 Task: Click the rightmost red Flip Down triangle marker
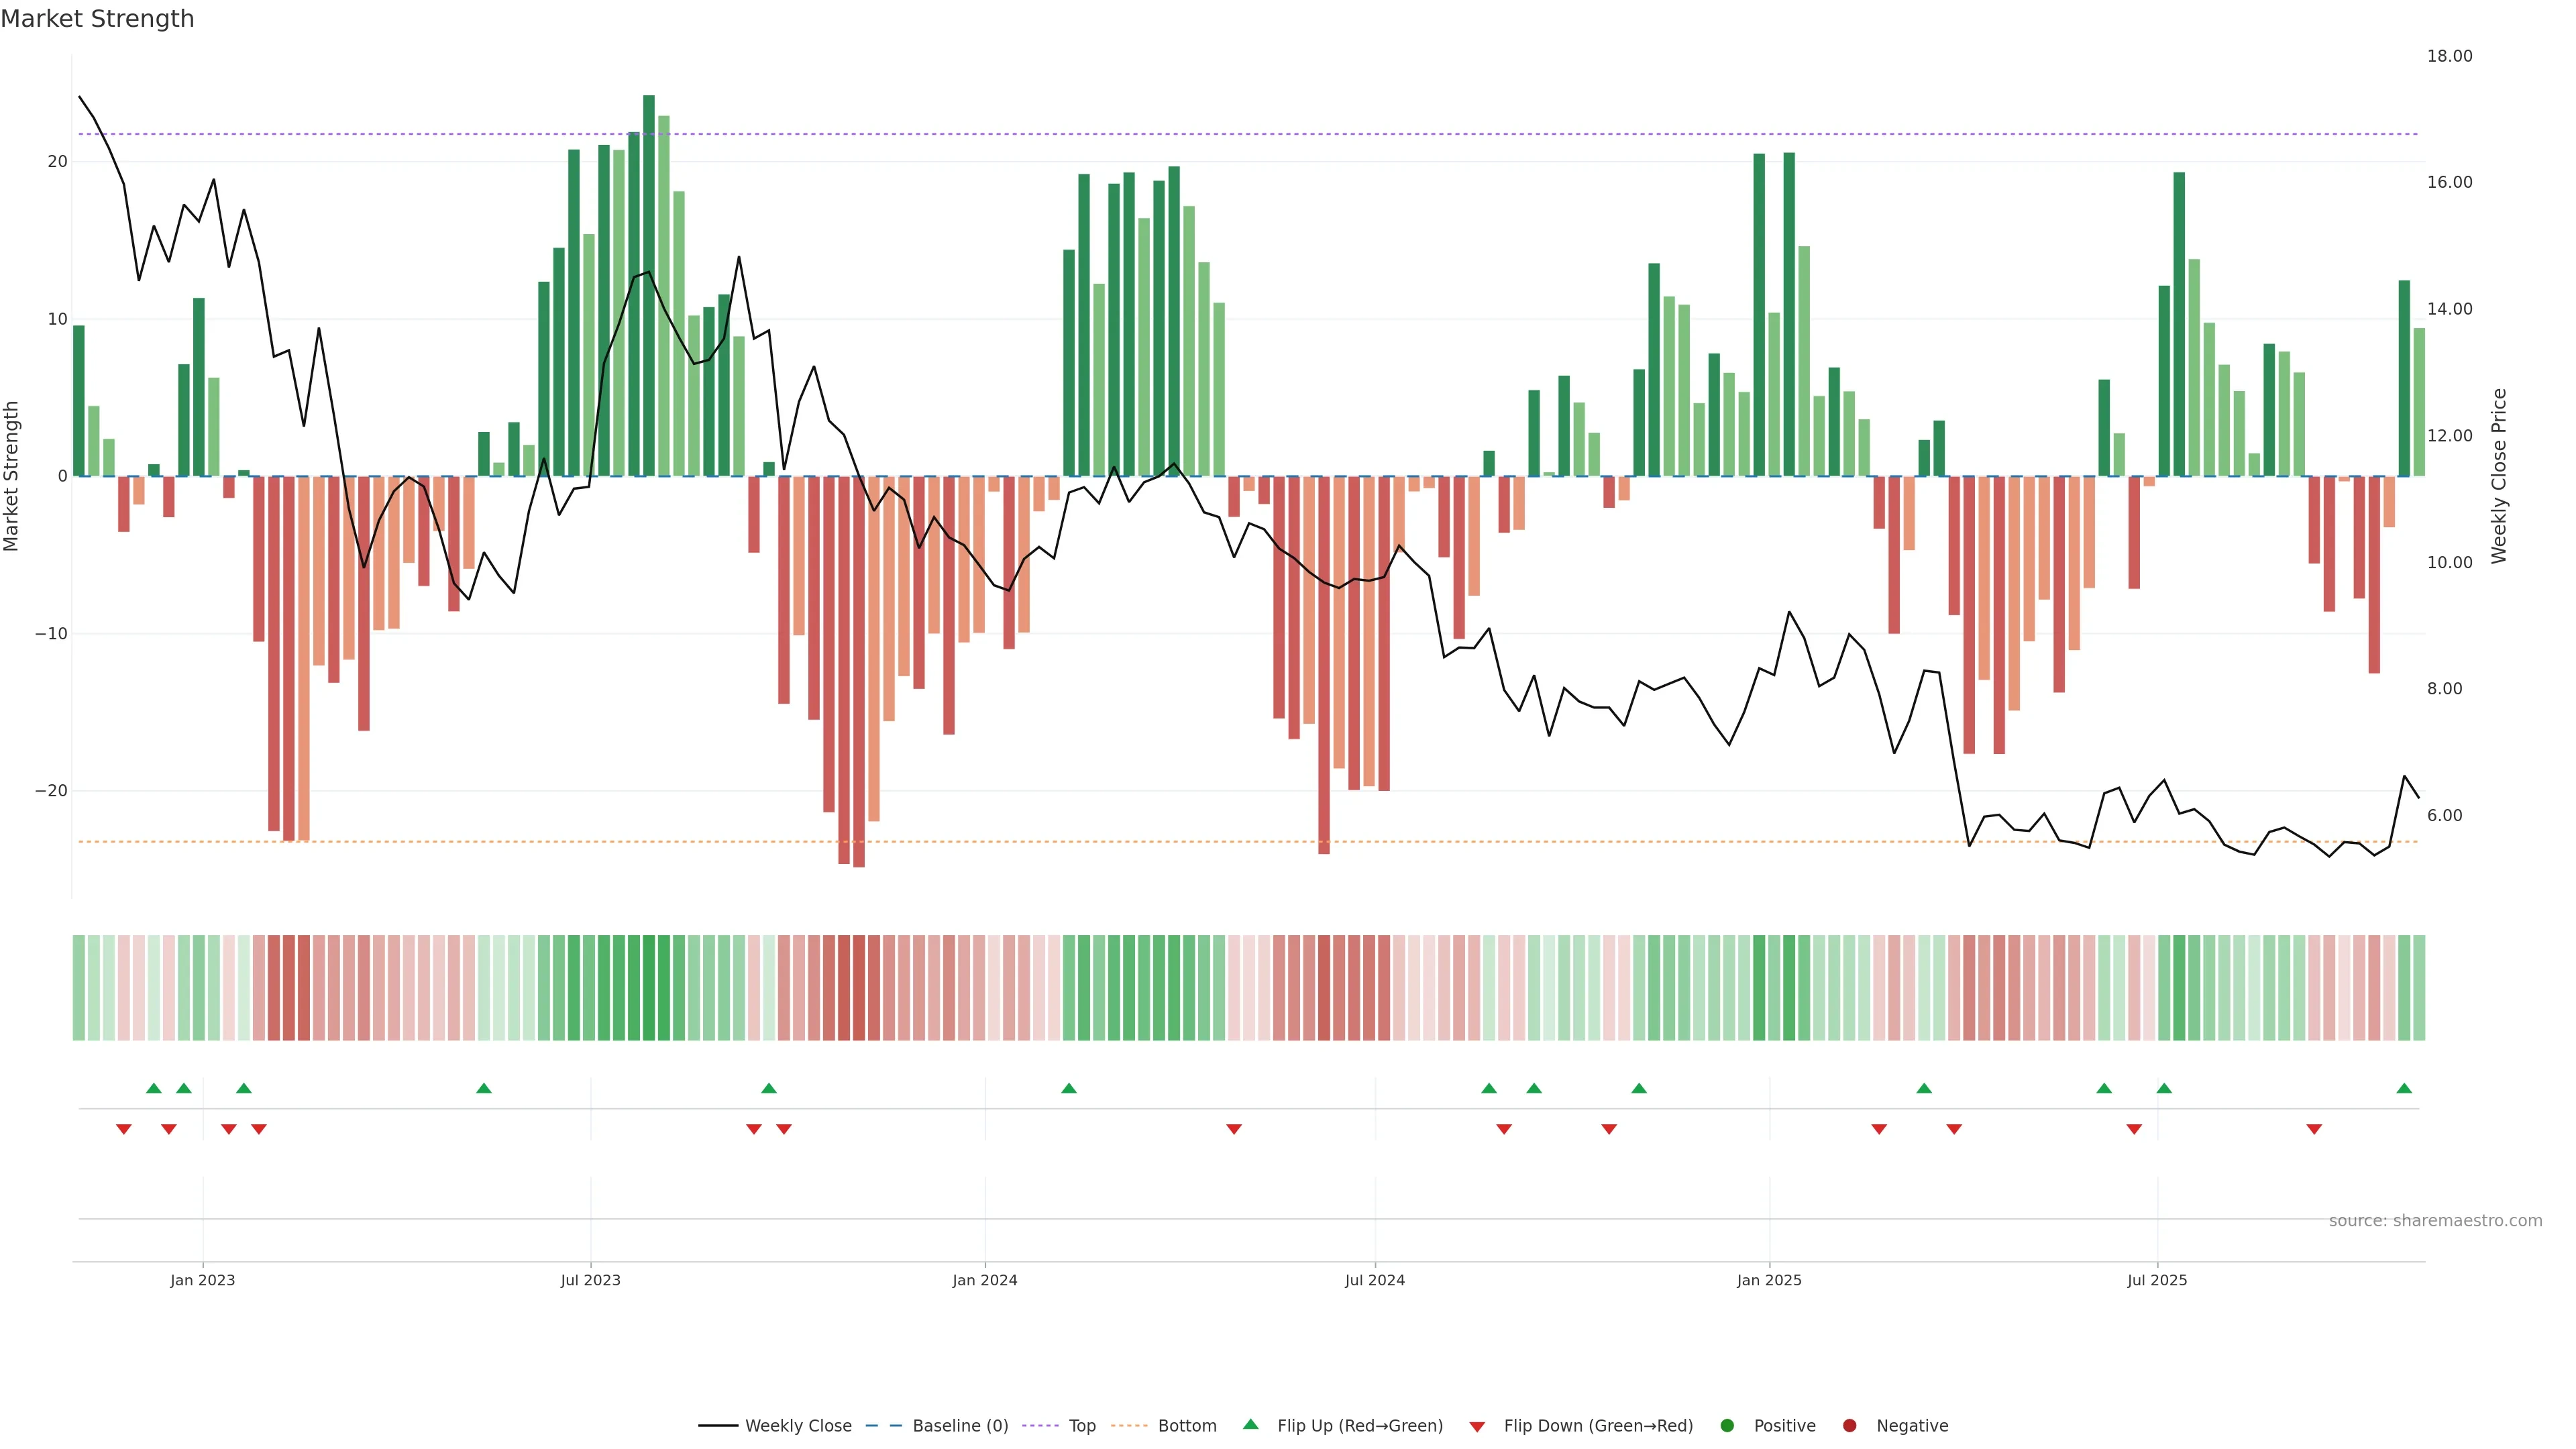pyautogui.click(x=2314, y=1129)
